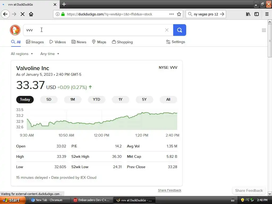
Task: Click the security shield tray icon
Action: [243, 200]
